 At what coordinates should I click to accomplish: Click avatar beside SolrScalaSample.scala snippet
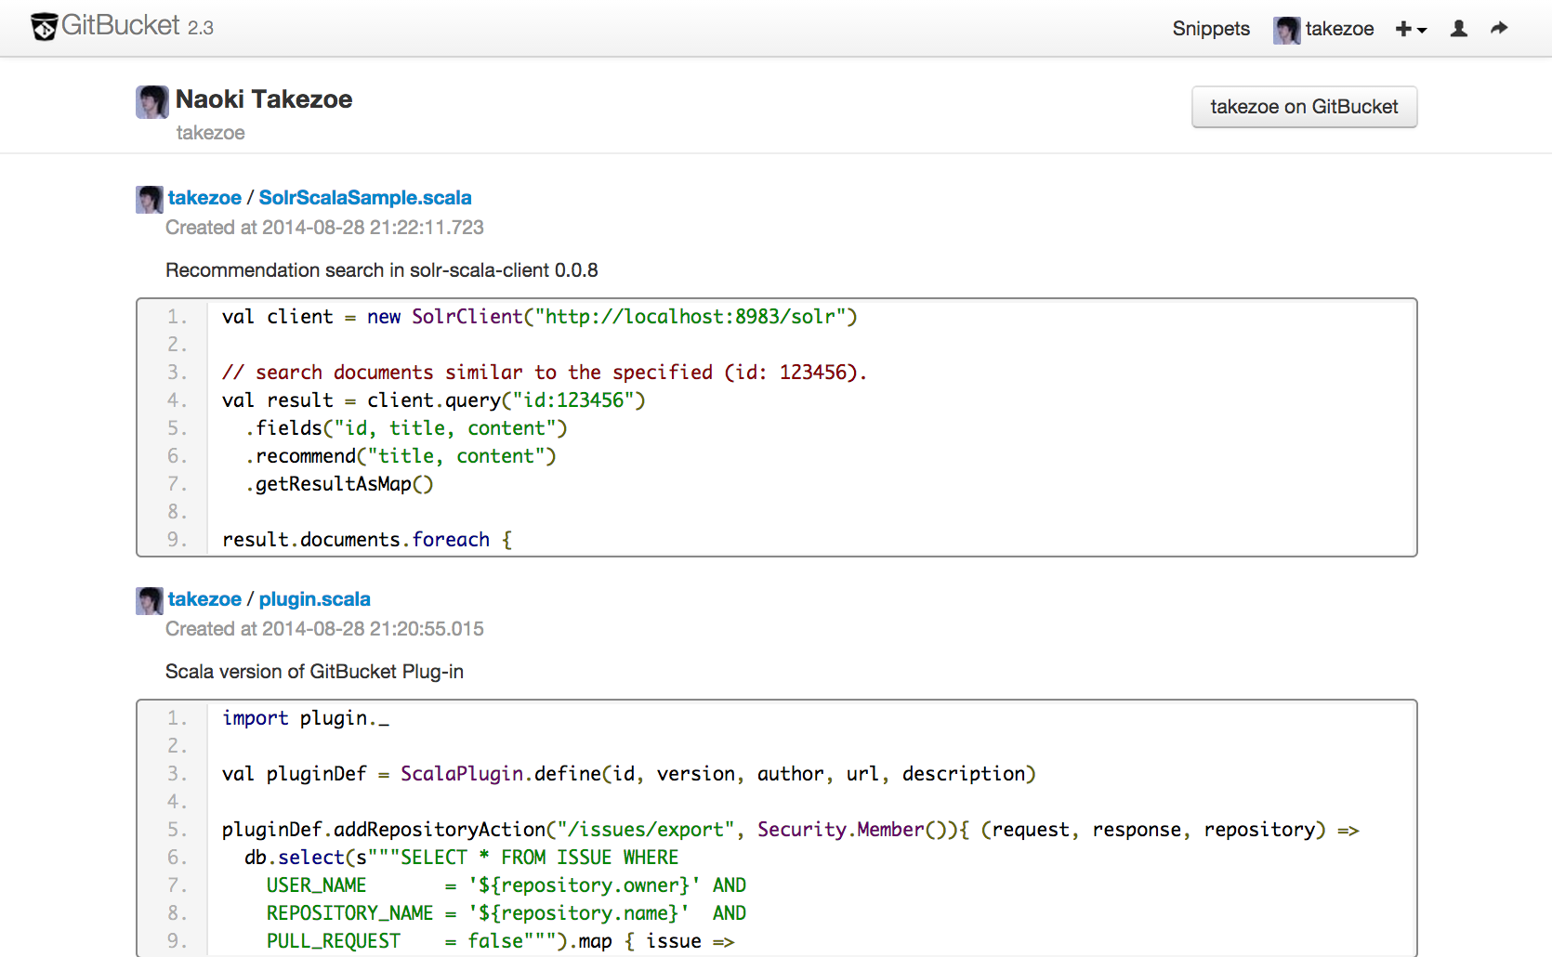(150, 199)
